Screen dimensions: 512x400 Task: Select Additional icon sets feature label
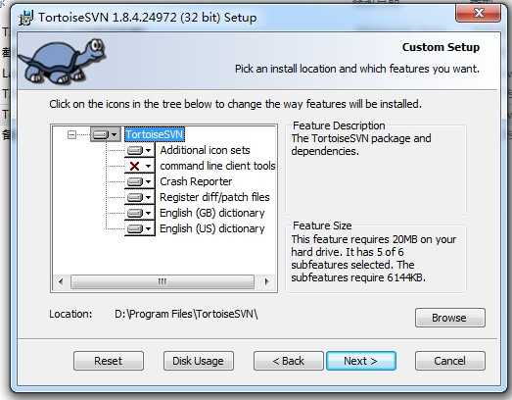(205, 150)
